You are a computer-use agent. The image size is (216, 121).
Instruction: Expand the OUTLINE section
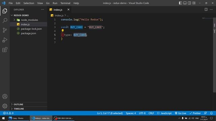28,105
